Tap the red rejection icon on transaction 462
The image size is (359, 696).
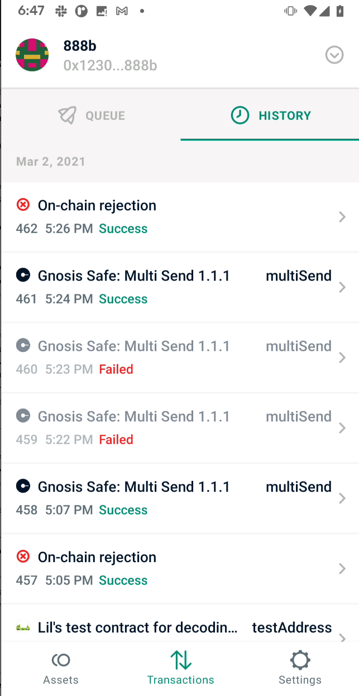22,205
